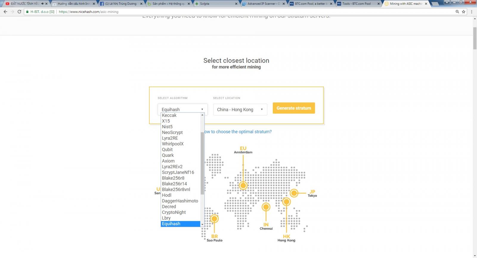Click the IN Chennai map marker
This screenshot has height=258, width=477.
(266, 207)
